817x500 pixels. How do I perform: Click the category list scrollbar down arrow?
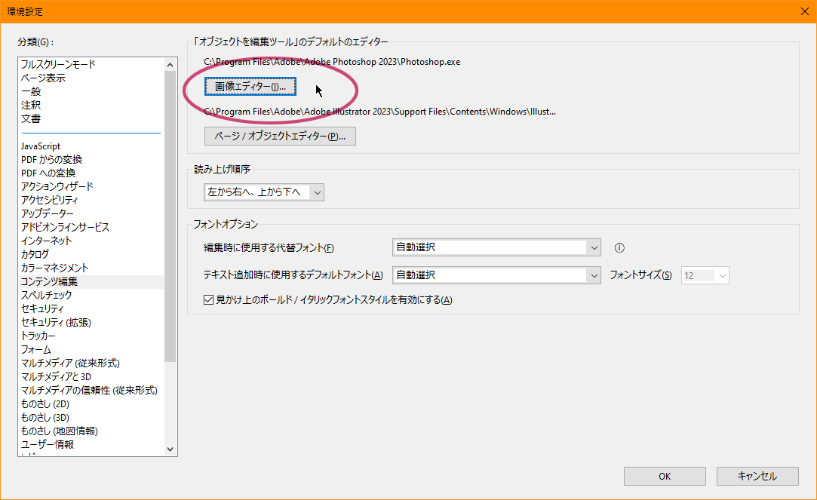(x=170, y=449)
